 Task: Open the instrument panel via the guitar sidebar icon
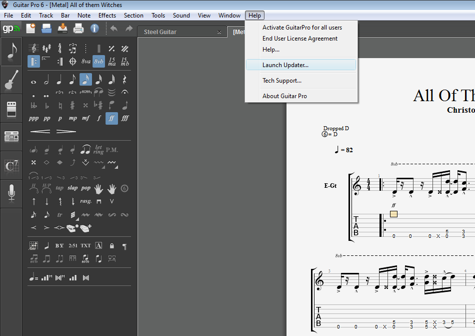[11, 80]
